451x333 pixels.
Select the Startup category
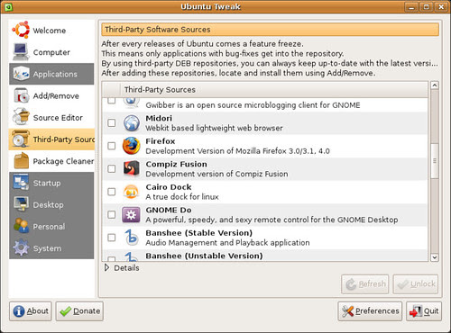tap(51, 183)
